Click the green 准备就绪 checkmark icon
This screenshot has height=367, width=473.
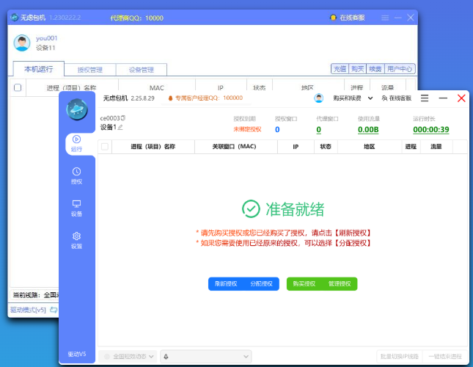coord(251,209)
